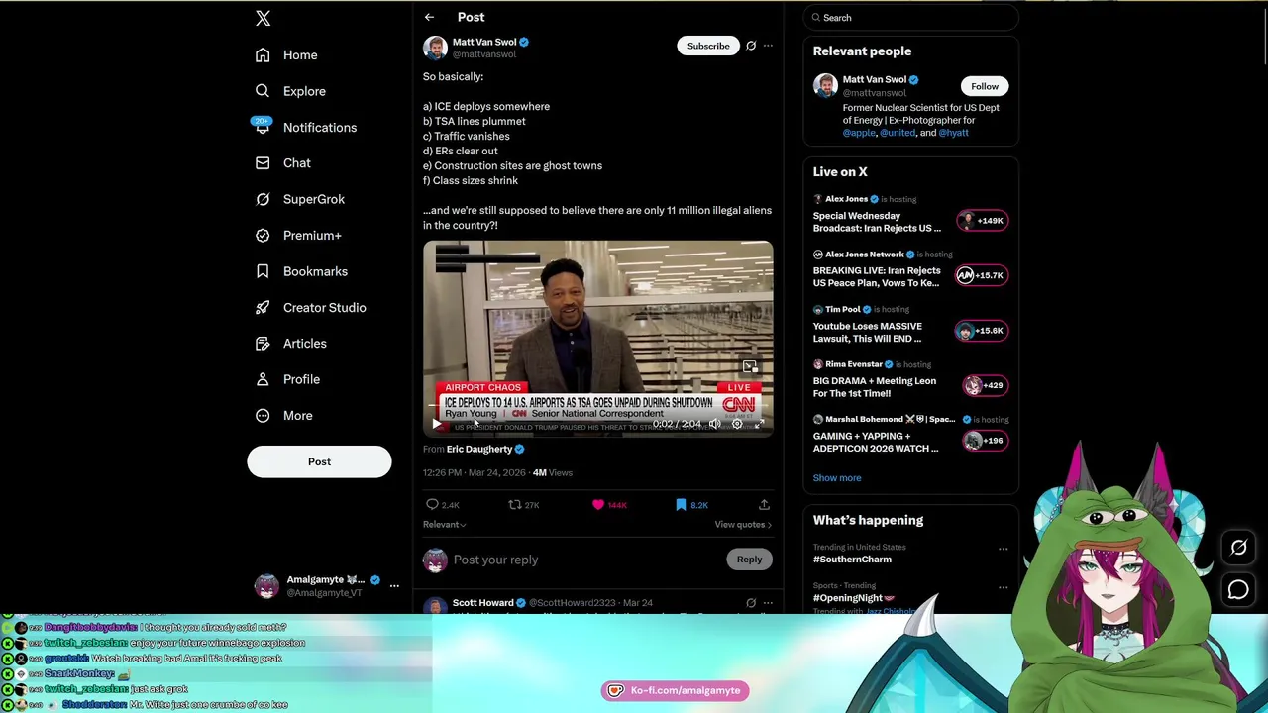Open Rima Evenstar's BIG DRAMA live stream
This screenshot has width=1268, height=713.
click(x=910, y=380)
